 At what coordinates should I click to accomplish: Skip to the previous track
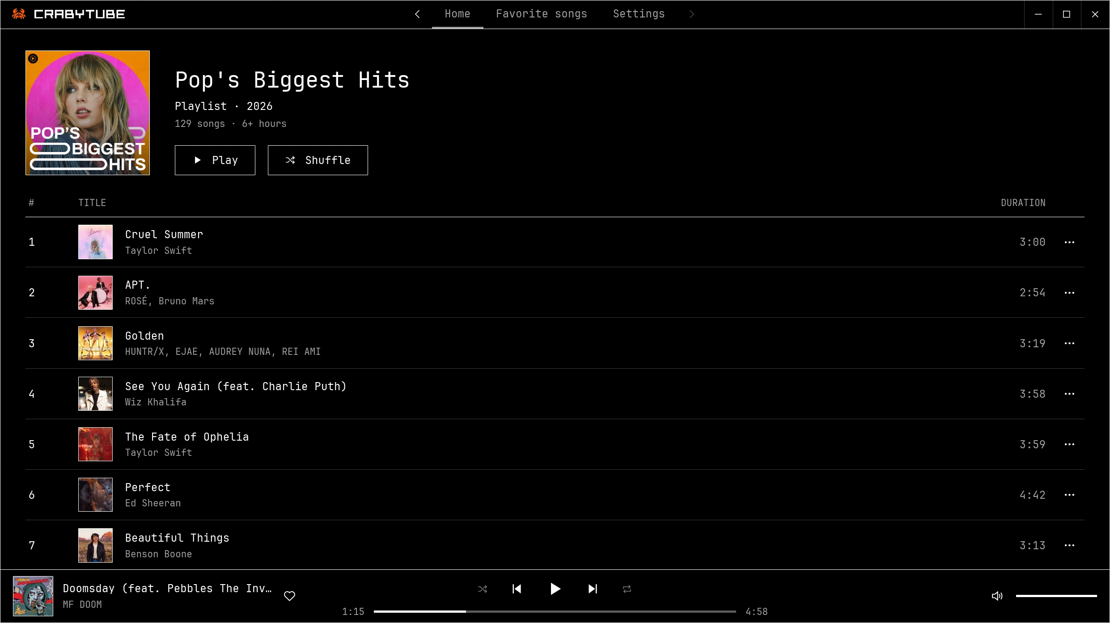(x=517, y=589)
